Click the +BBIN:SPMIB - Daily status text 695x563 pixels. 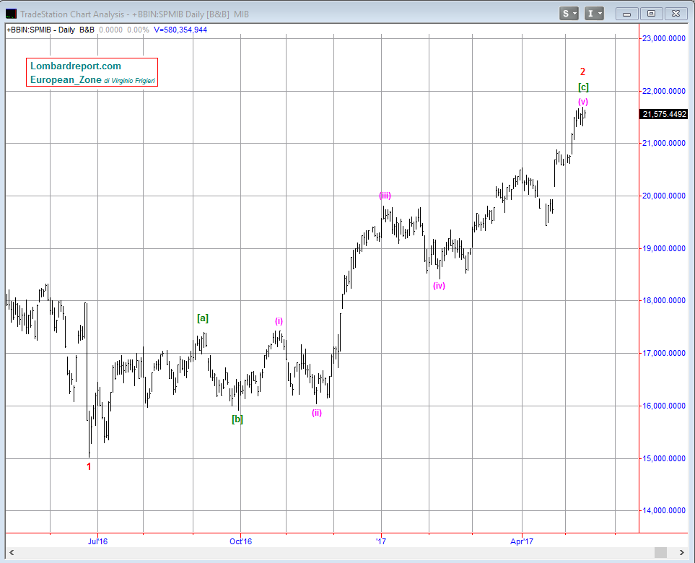coord(41,30)
